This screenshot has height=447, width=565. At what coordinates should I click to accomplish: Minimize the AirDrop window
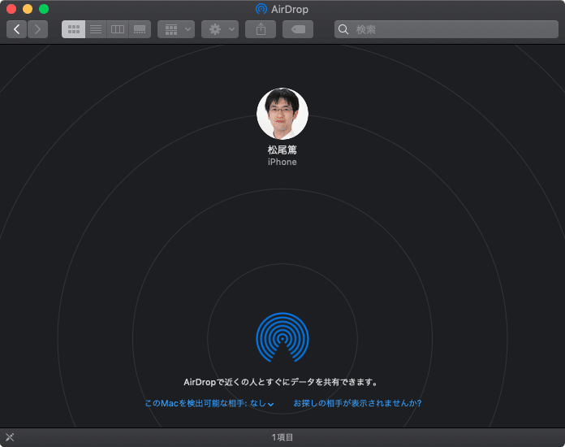pyautogui.click(x=28, y=9)
